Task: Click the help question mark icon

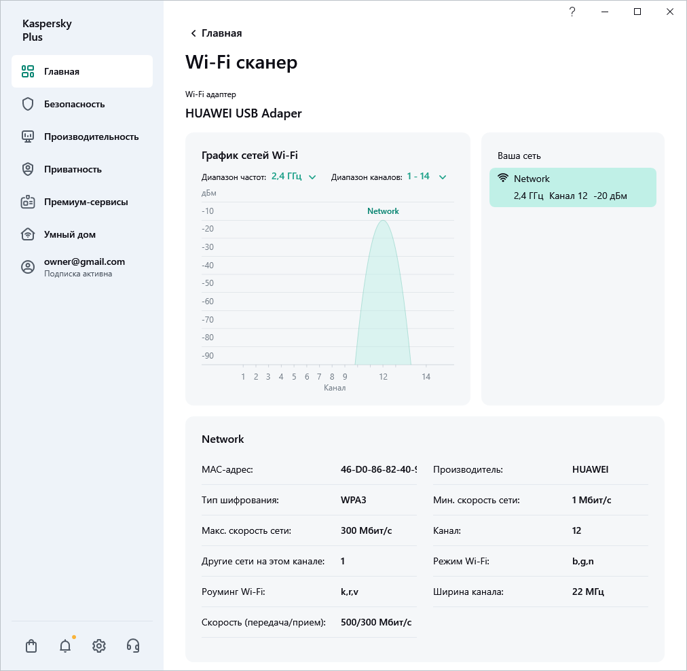Action: coord(572,12)
